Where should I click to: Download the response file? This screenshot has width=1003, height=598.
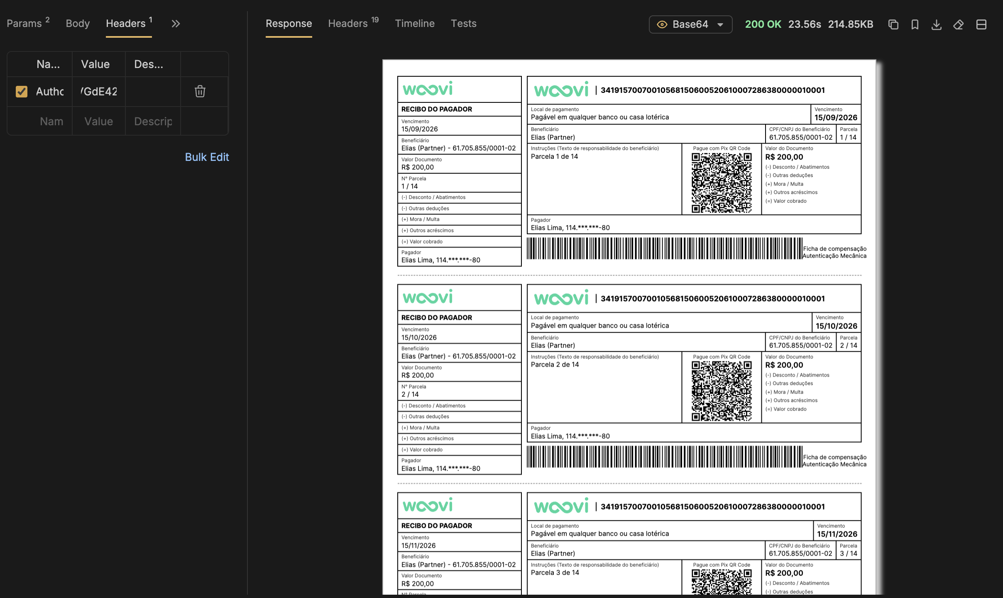click(x=937, y=24)
